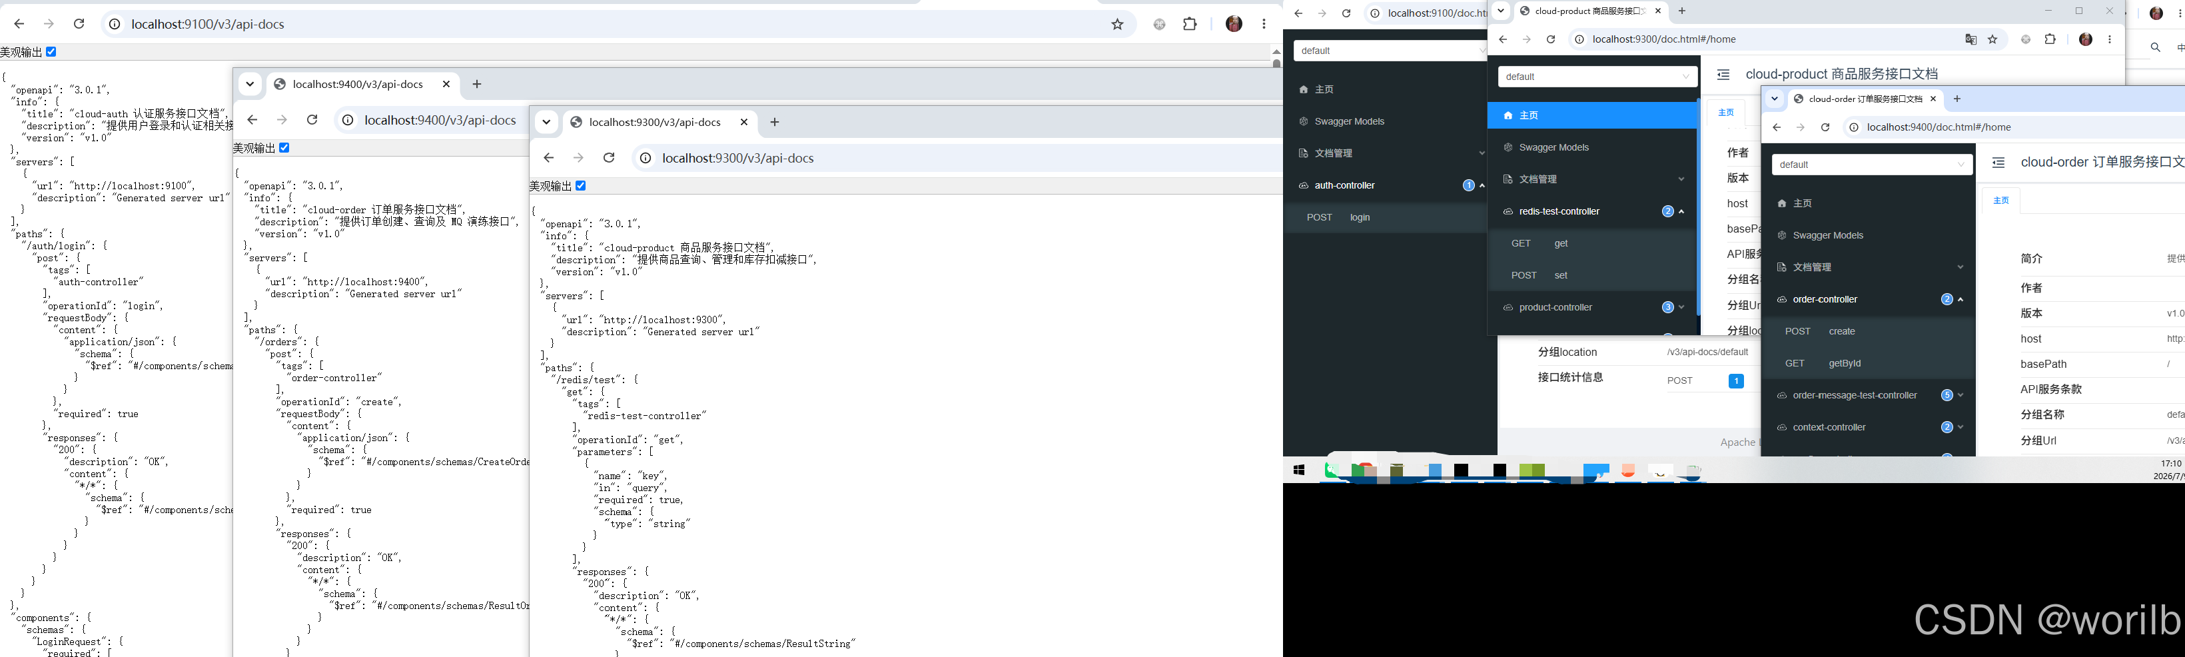Expand the context-controller group

(x=1868, y=427)
